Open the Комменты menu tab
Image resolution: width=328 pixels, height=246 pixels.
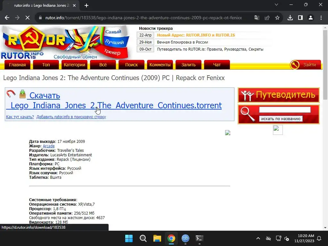click(160, 65)
